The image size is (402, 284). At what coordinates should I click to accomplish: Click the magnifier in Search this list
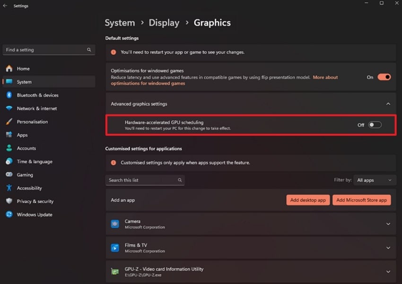pos(180,180)
